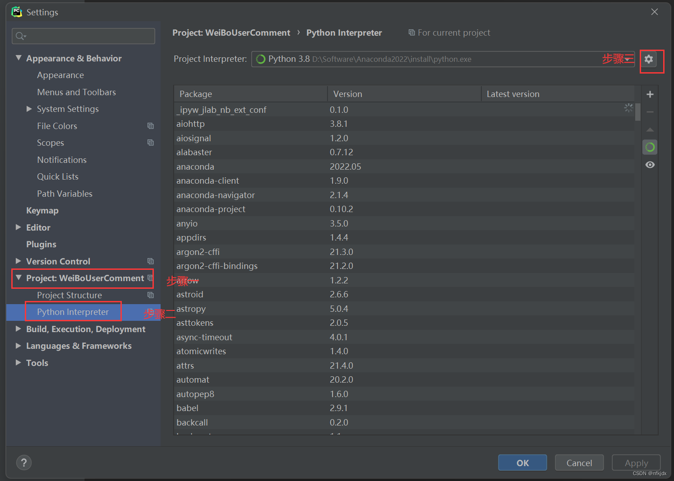Expand the System Settings node

(x=29, y=109)
